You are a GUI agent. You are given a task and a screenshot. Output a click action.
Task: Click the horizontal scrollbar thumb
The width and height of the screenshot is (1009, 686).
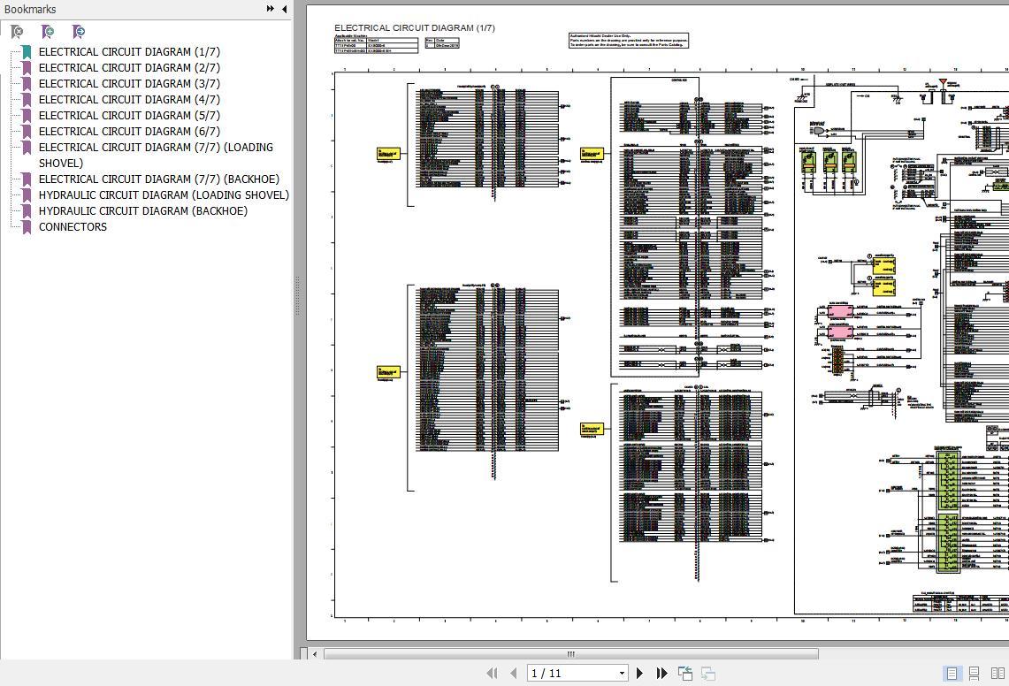pyautogui.click(x=570, y=654)
